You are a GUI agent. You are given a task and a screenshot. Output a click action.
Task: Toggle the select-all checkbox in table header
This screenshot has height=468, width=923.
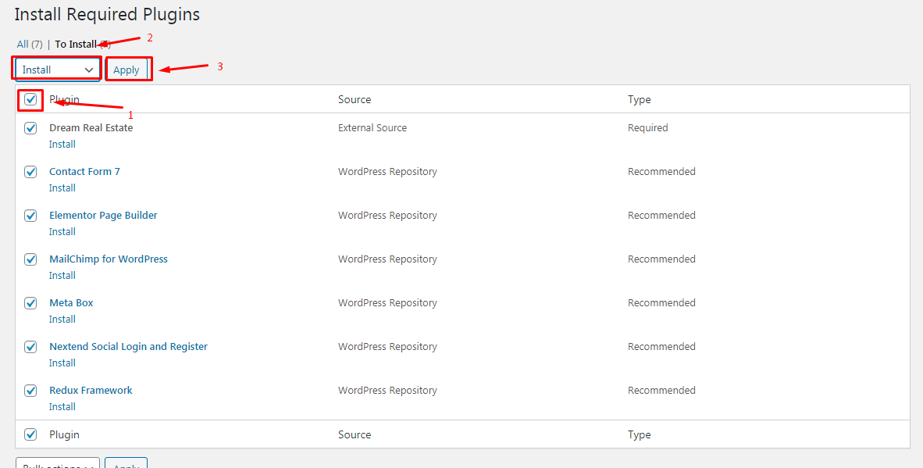(x=30, y=99)
